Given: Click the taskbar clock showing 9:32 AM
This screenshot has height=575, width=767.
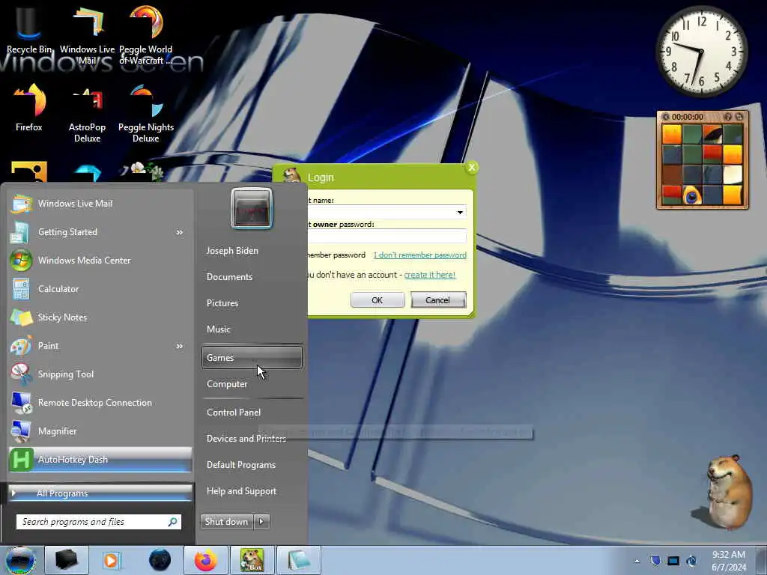Looking at the screenshot, I should click(x=729, y=560).
